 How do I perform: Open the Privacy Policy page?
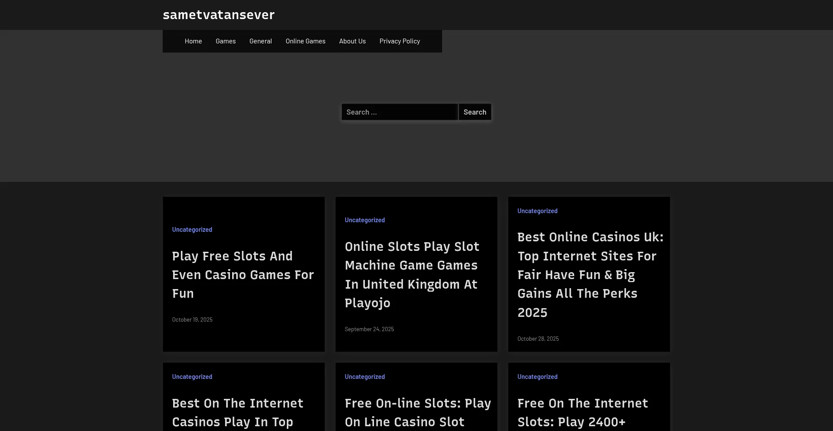400,41
